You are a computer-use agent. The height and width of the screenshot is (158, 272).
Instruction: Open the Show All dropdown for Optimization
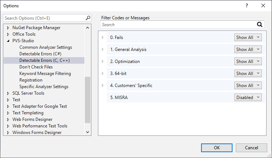[248, 62]
